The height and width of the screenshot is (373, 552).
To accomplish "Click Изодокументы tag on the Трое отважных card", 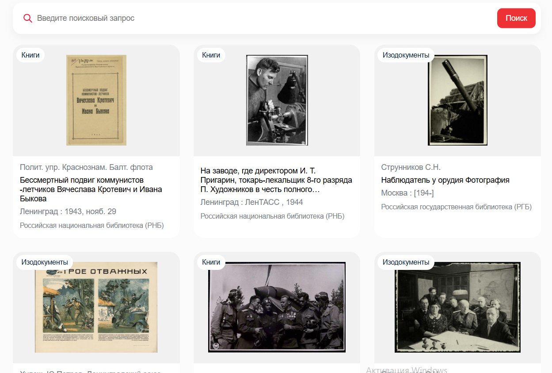I will point(45,262).
